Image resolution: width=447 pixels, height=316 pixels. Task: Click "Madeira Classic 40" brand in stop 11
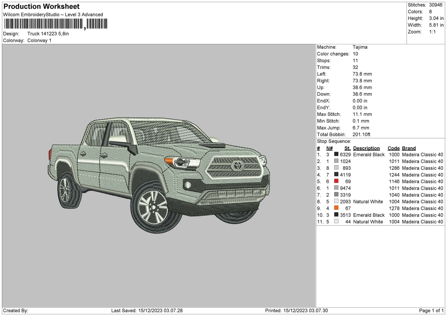(x=423, y=222)
